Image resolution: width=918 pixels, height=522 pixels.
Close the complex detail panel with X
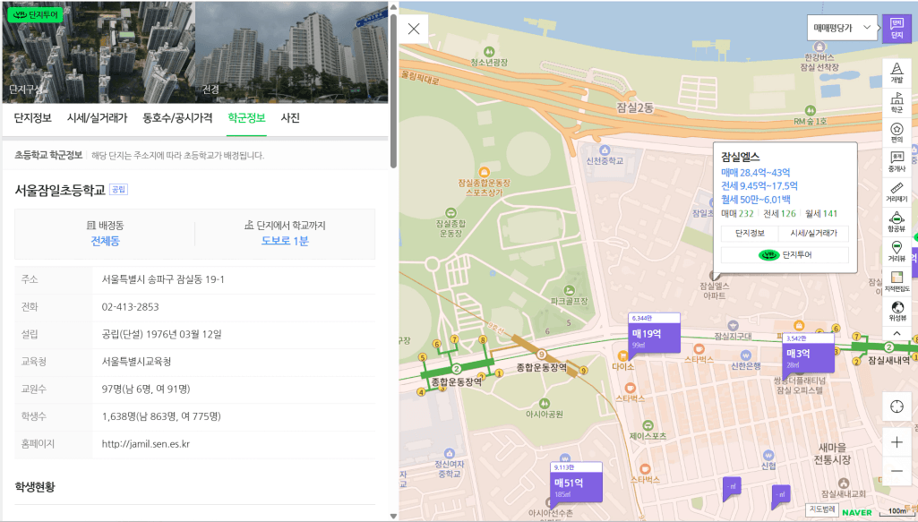[414, 29]
